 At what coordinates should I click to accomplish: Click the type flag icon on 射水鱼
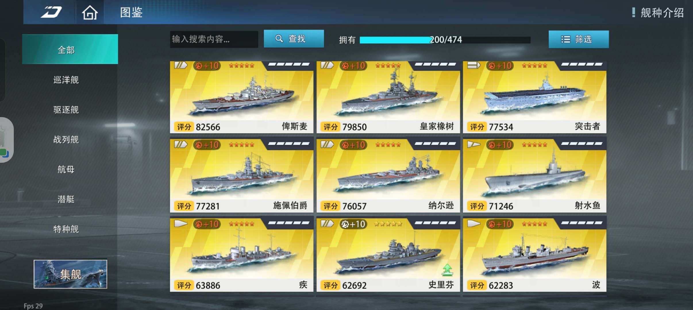tap(473, 144)
